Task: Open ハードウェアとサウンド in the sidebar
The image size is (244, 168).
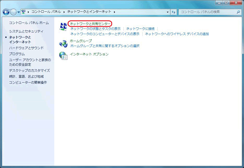Action: pos(26,48)
